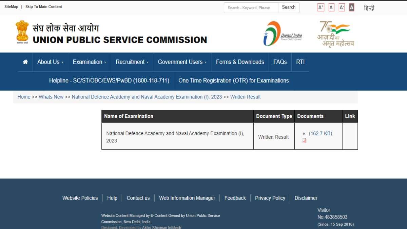
Task: Switch language using the हिन्दी link
Action: pos(369,7)
